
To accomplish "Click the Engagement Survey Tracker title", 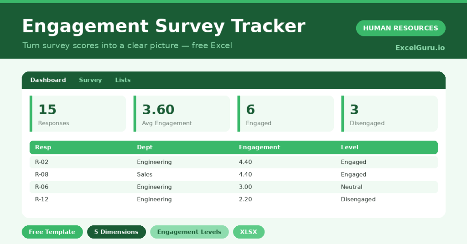I will [x=164, y=26].
